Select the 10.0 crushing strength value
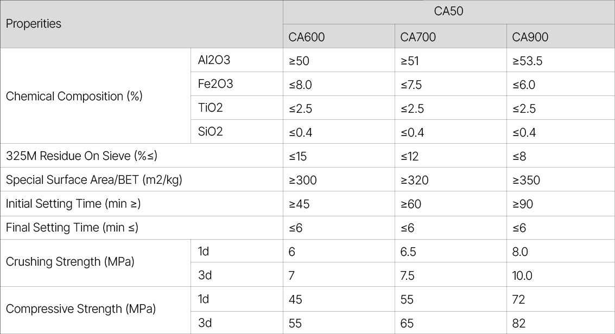 (522, 275)
